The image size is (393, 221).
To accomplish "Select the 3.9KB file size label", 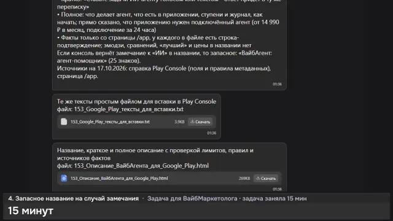I will [179, 122].
